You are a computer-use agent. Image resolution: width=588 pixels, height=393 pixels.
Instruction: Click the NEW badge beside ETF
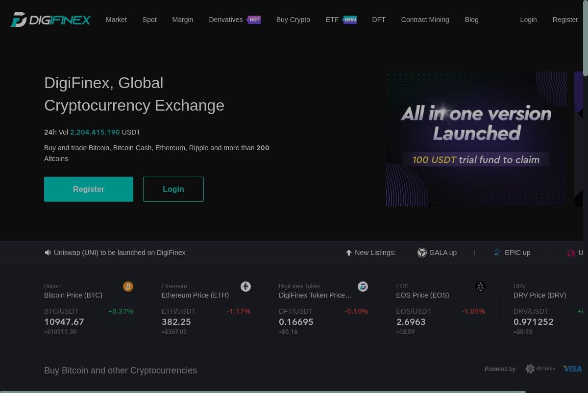pyautogui.click(x=350, y=20)
